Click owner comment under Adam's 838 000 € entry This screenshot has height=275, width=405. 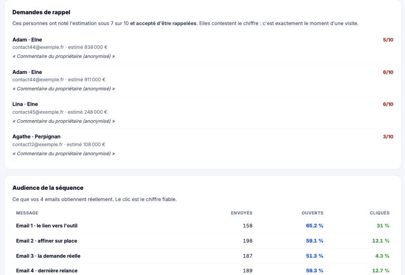pos(63,56)
